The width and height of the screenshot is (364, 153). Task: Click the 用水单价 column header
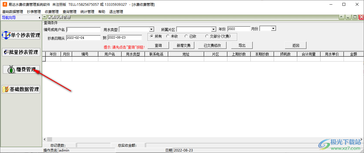pyautogui.click(x=332, y=54)
